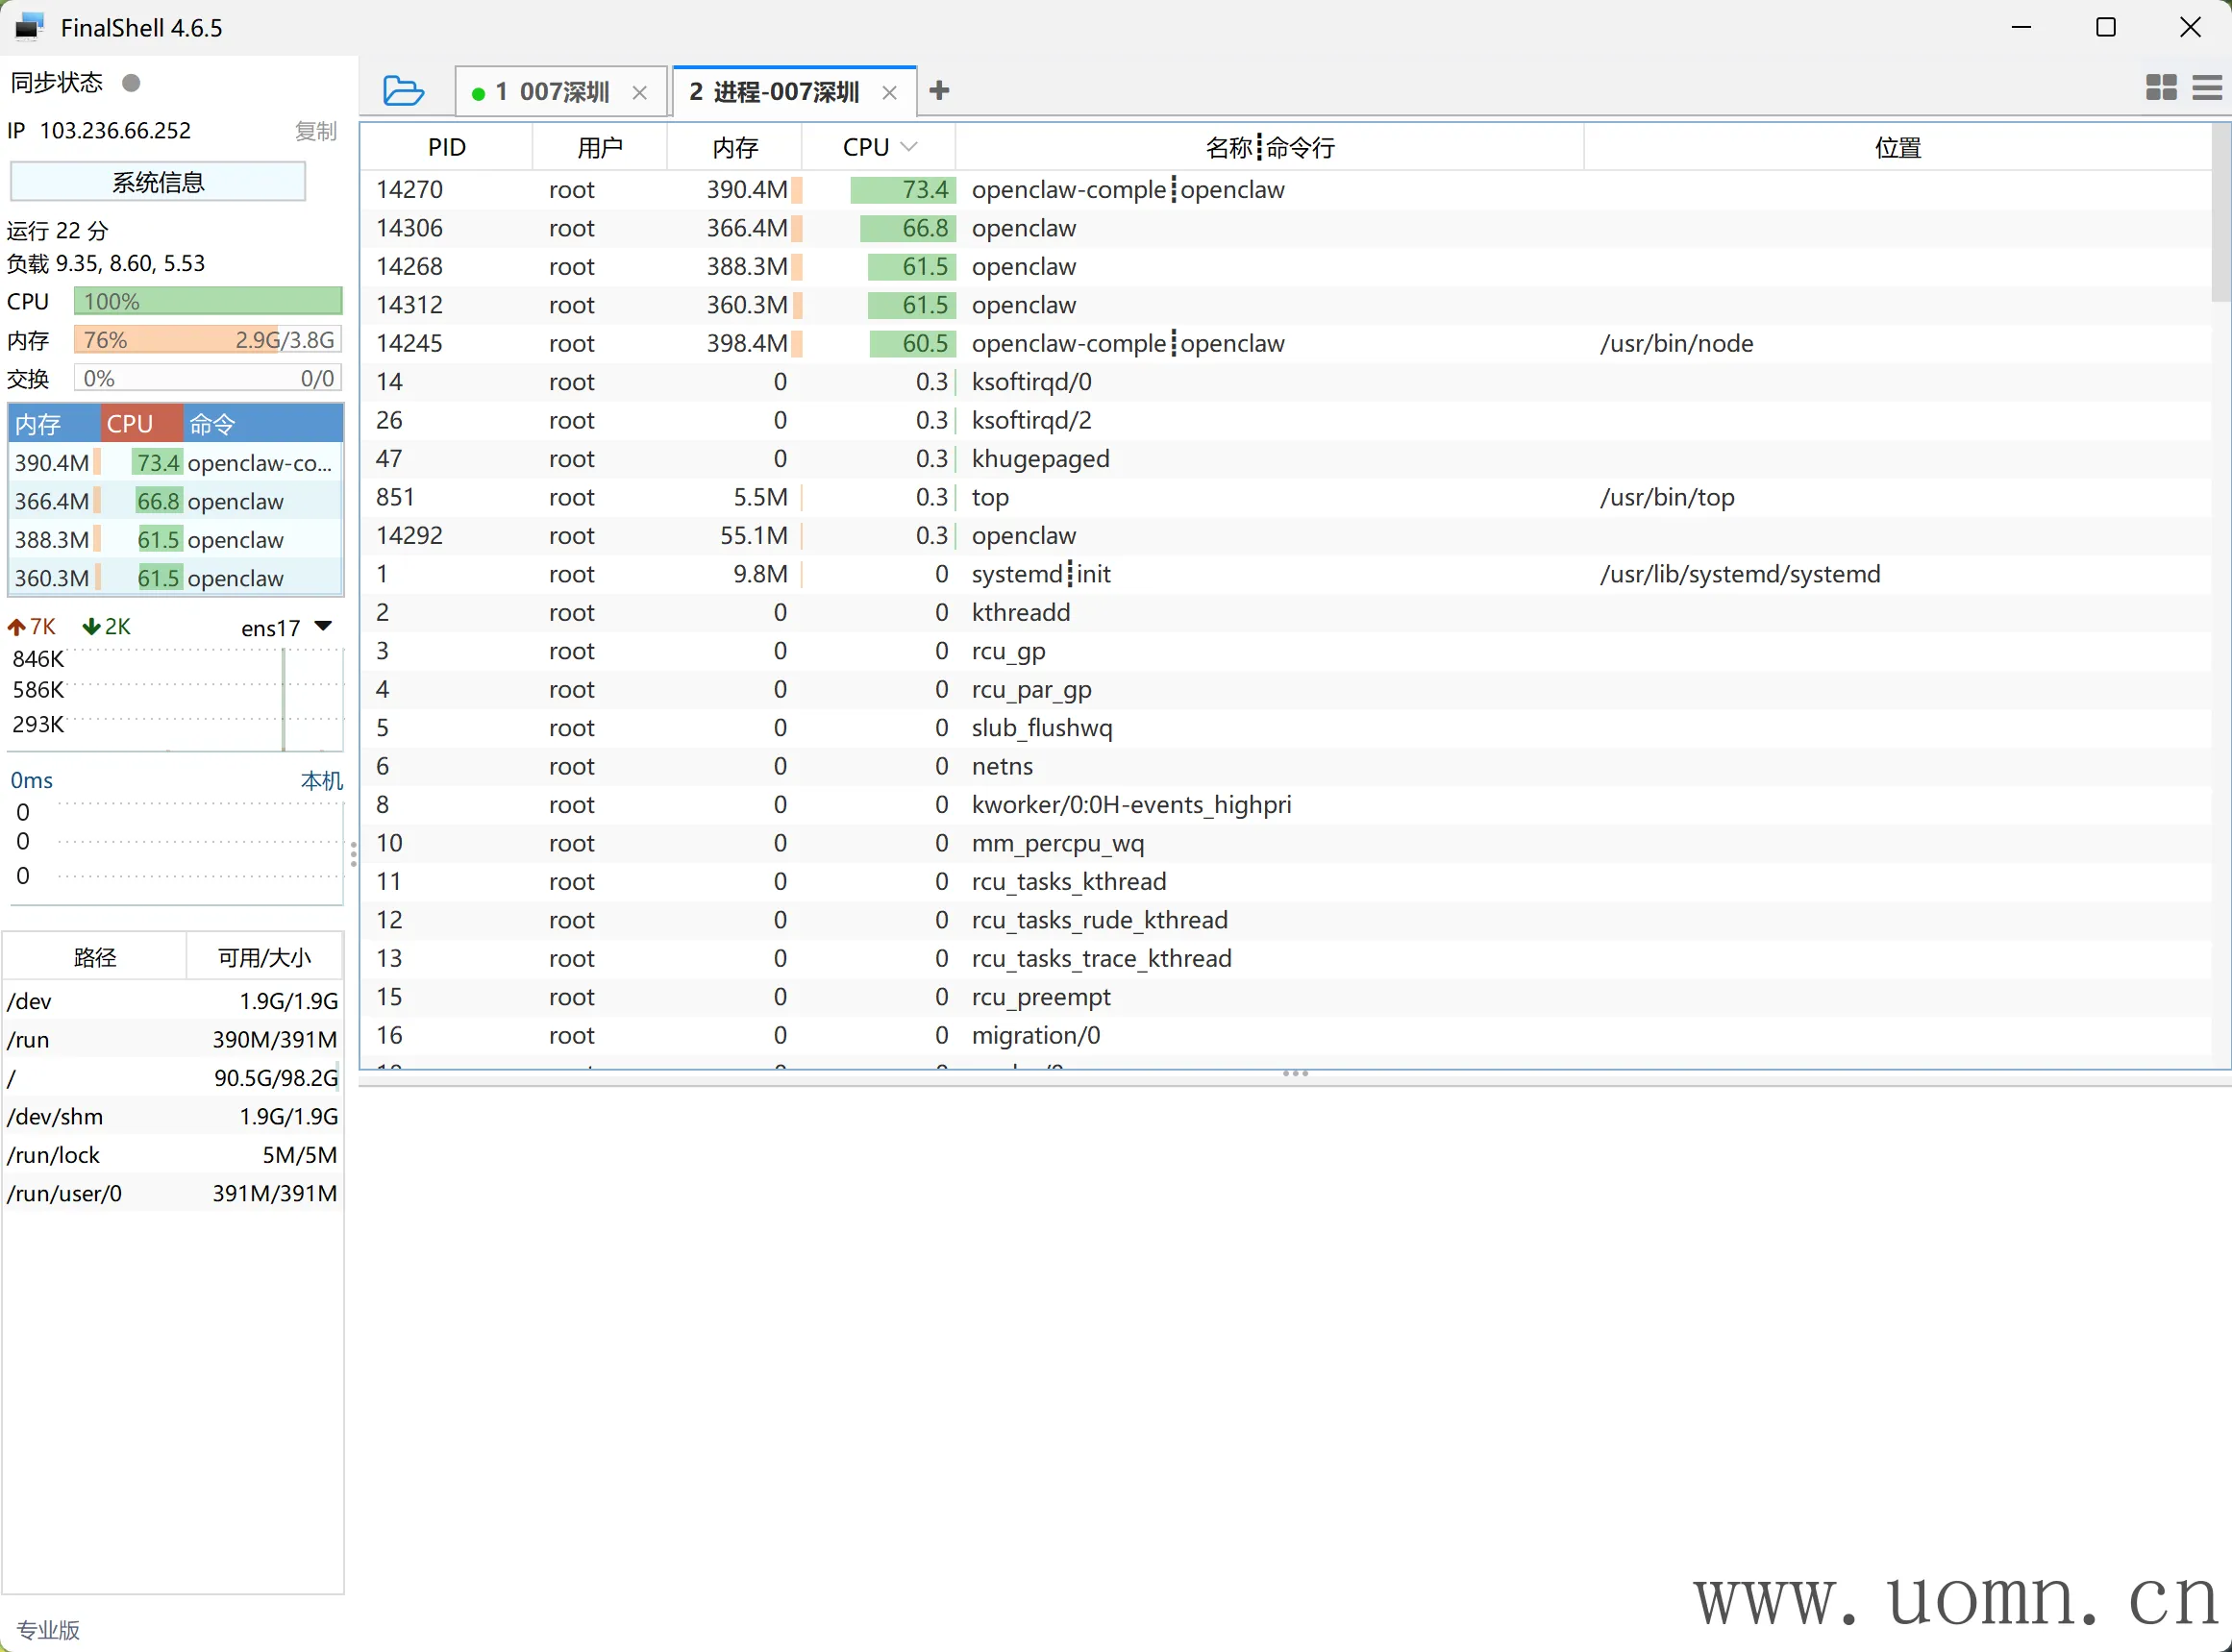Select process row PID 14270

click(410, 189)
